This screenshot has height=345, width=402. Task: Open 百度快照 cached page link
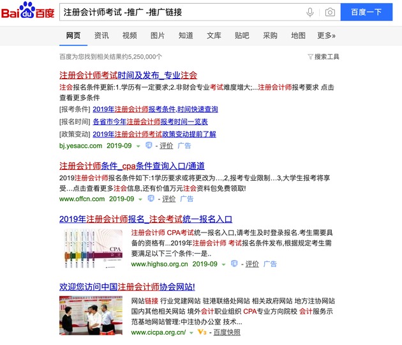(x=227, y=332)
